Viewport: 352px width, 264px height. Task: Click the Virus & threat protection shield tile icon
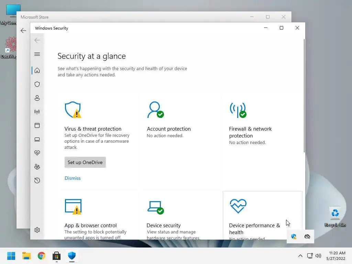pos(73,110)
